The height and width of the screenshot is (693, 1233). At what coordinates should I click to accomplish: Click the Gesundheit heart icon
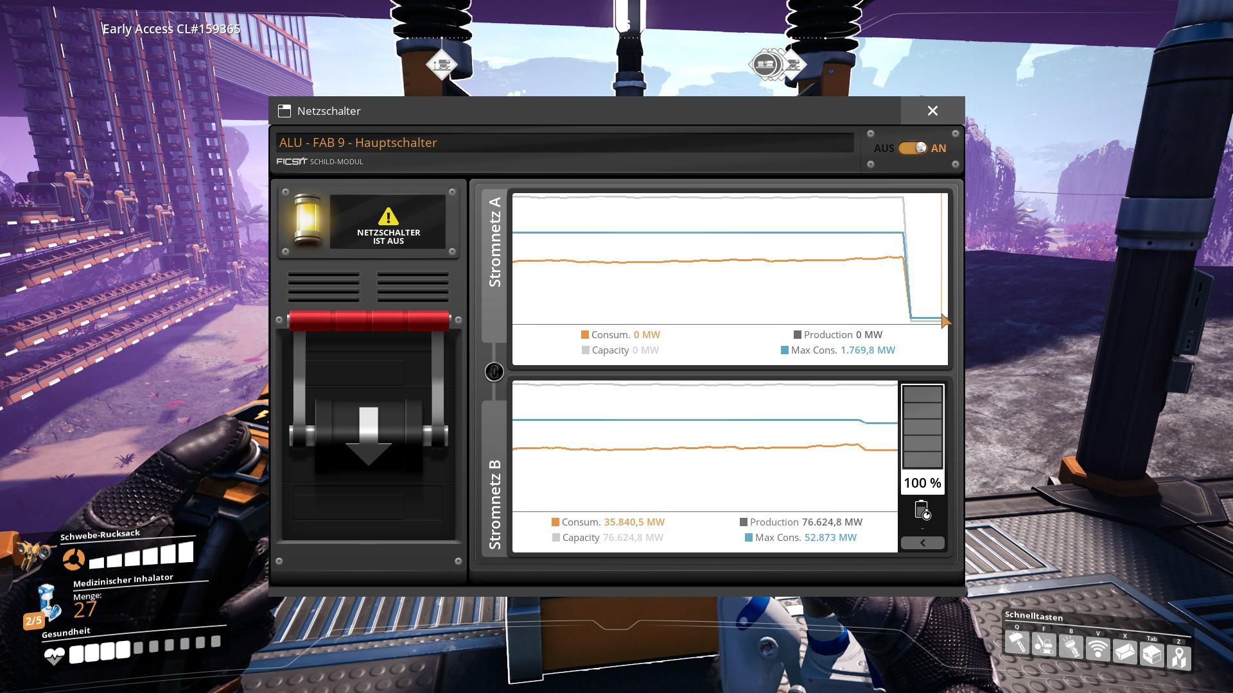coord(54,656)
